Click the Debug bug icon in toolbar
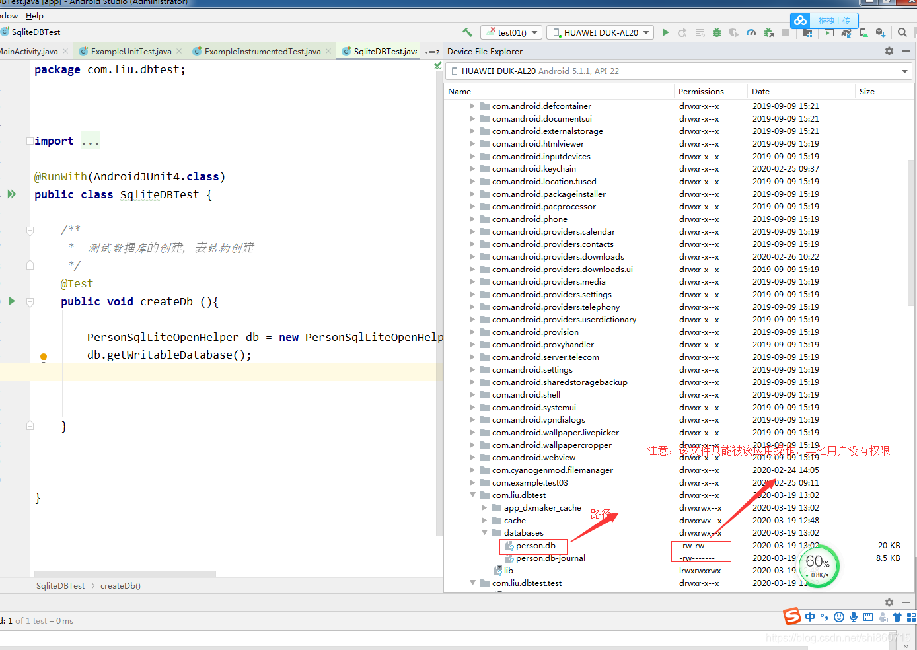The height and width of the screenshot is (650, 917). click(717, 32)
